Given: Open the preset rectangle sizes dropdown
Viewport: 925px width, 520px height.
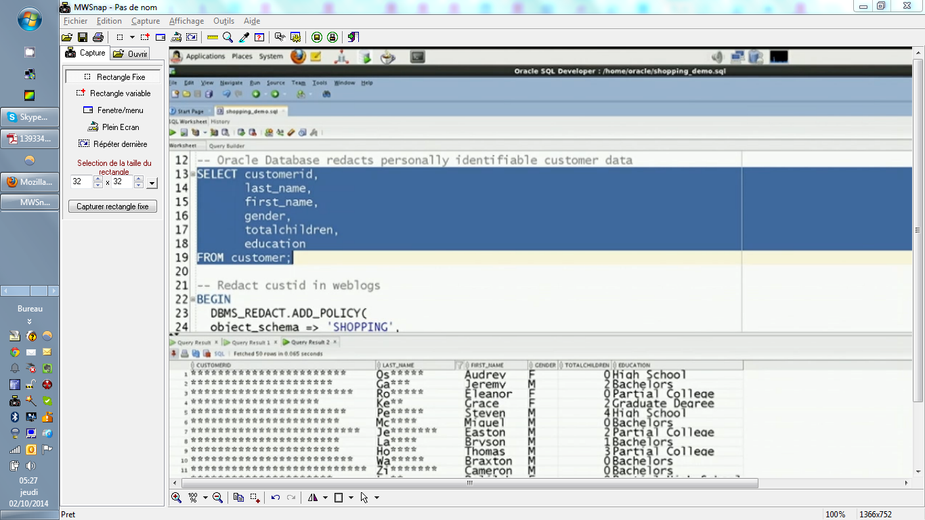Looking at the screenshot, I should point(152,183).
